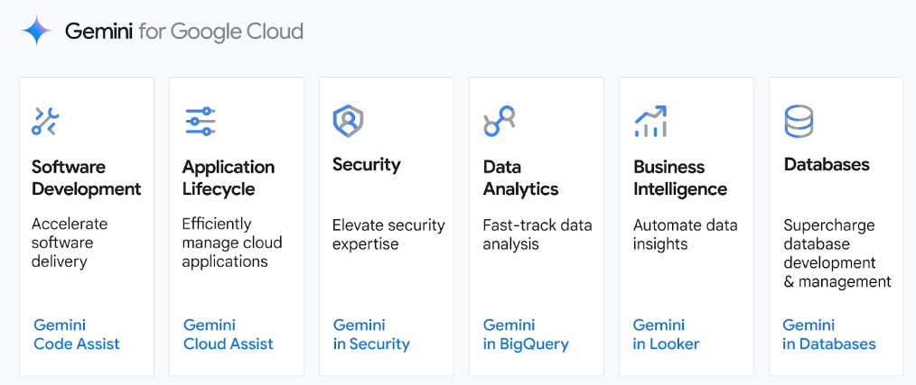The image size is (916, 385).
Task: Open the Gemini in BigQuery link
Action: 526,335
